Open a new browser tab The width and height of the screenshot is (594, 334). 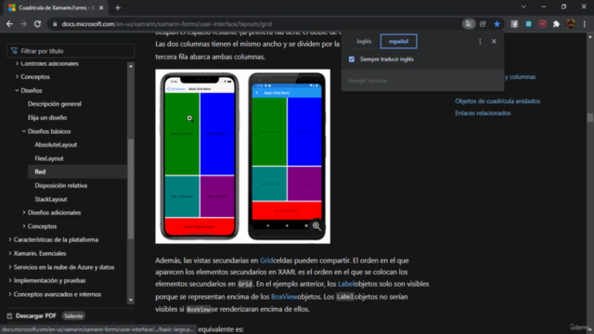pos(118,7)
